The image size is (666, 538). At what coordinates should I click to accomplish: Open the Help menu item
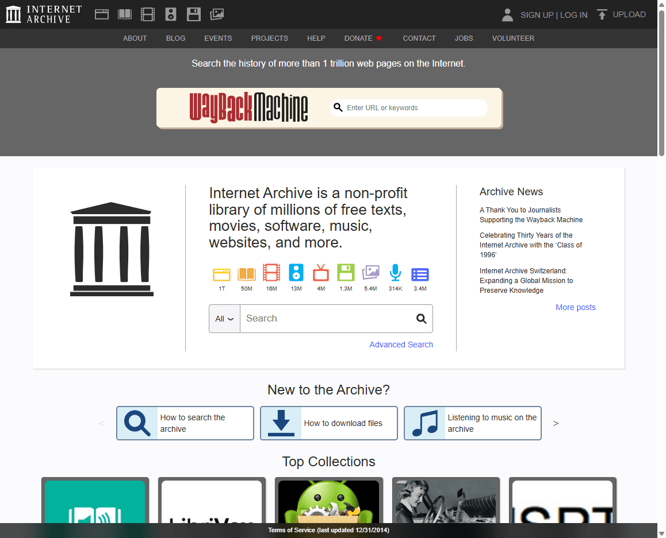click(x=316, y=38)
